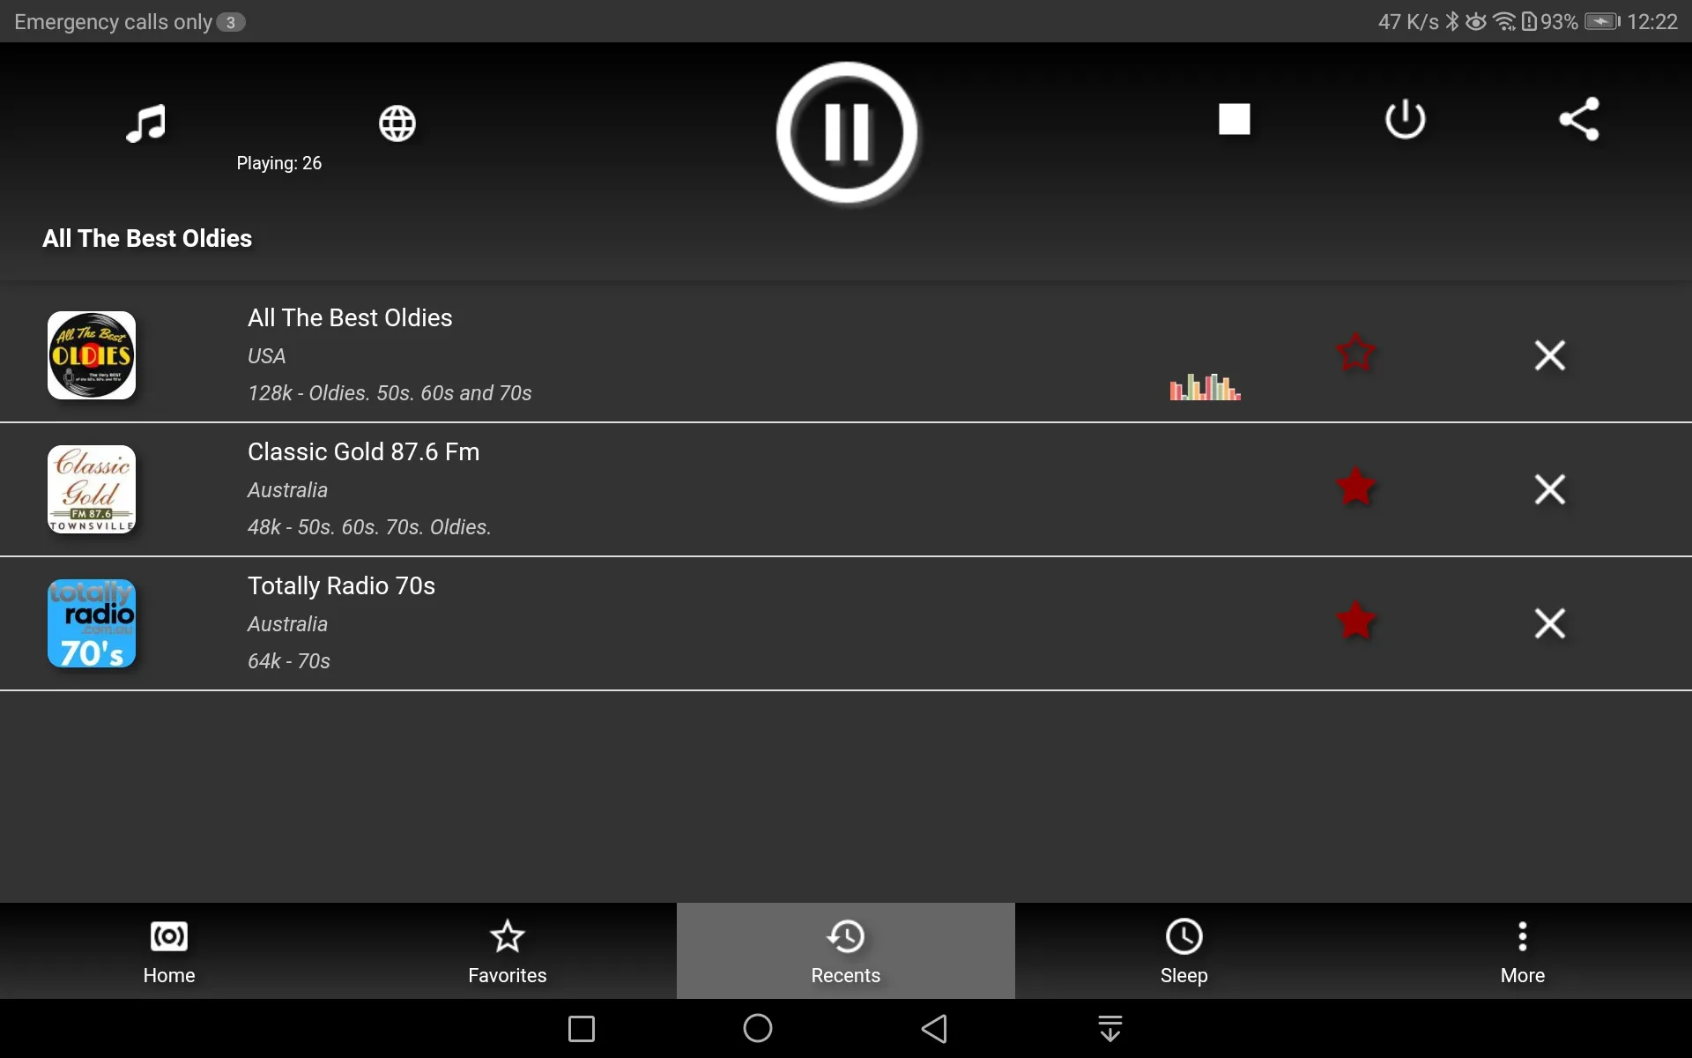Navigate to the Home screen
Image resolution: width=1692 pixels, height=1058 pixels.
(169, 950)
